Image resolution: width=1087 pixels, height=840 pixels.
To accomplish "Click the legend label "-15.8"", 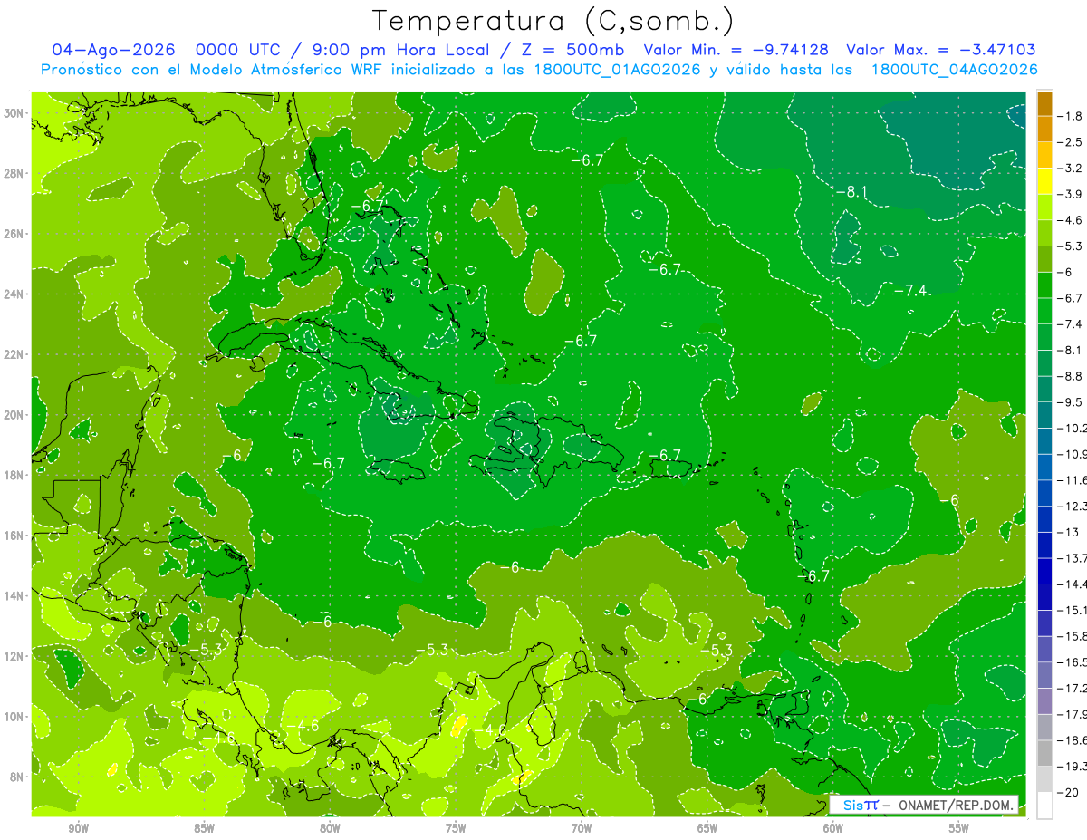I will pos(1072,636).
